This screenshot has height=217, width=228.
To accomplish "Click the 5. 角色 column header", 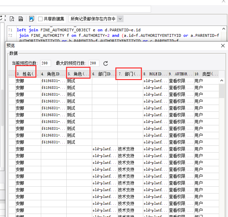I will (x=79, y=74).
